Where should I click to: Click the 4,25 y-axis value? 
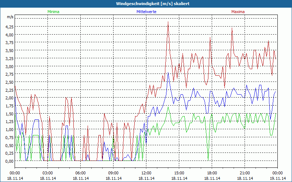[9, 27]
